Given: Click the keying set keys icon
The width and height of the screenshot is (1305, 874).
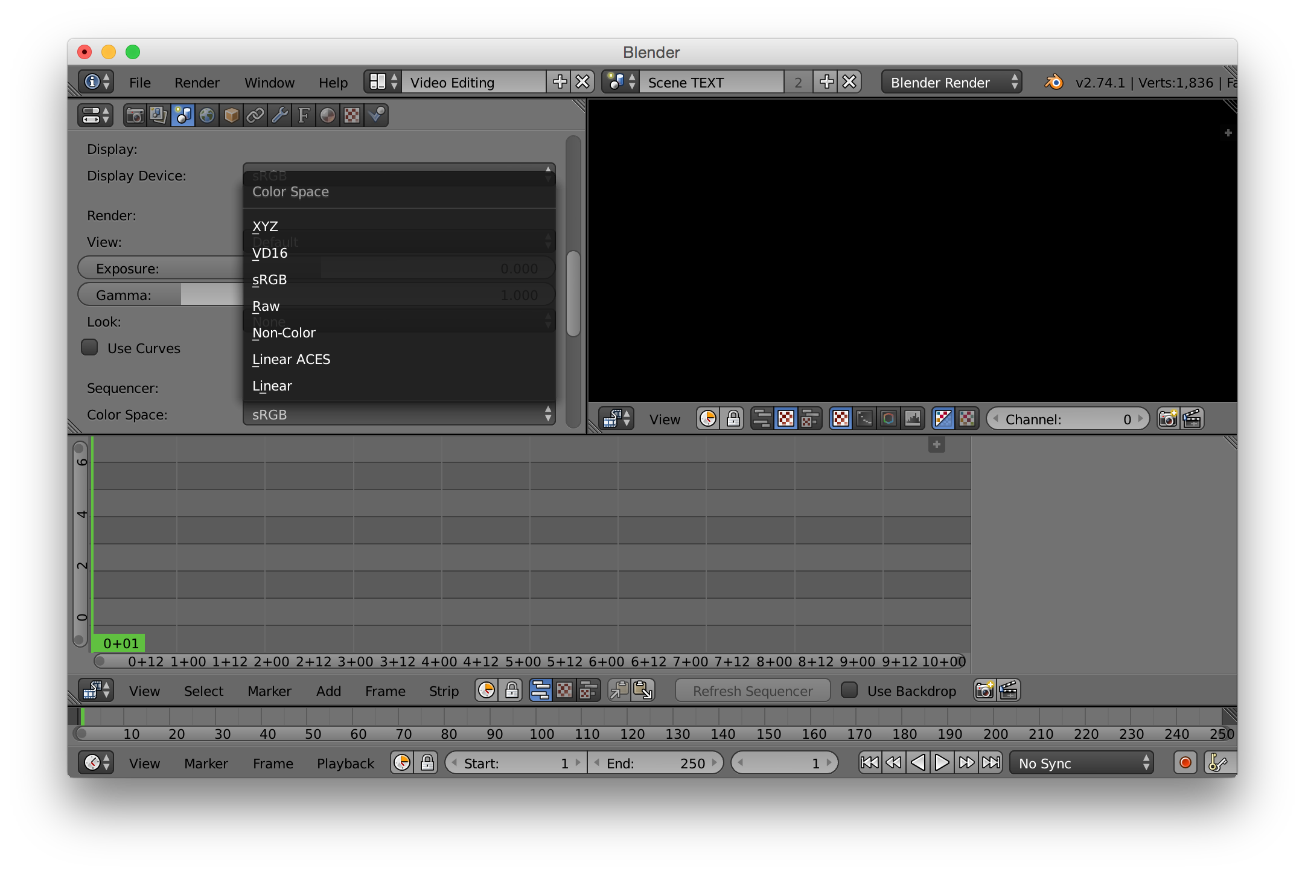Looking at the screenshot, I should pos(1217,762).
